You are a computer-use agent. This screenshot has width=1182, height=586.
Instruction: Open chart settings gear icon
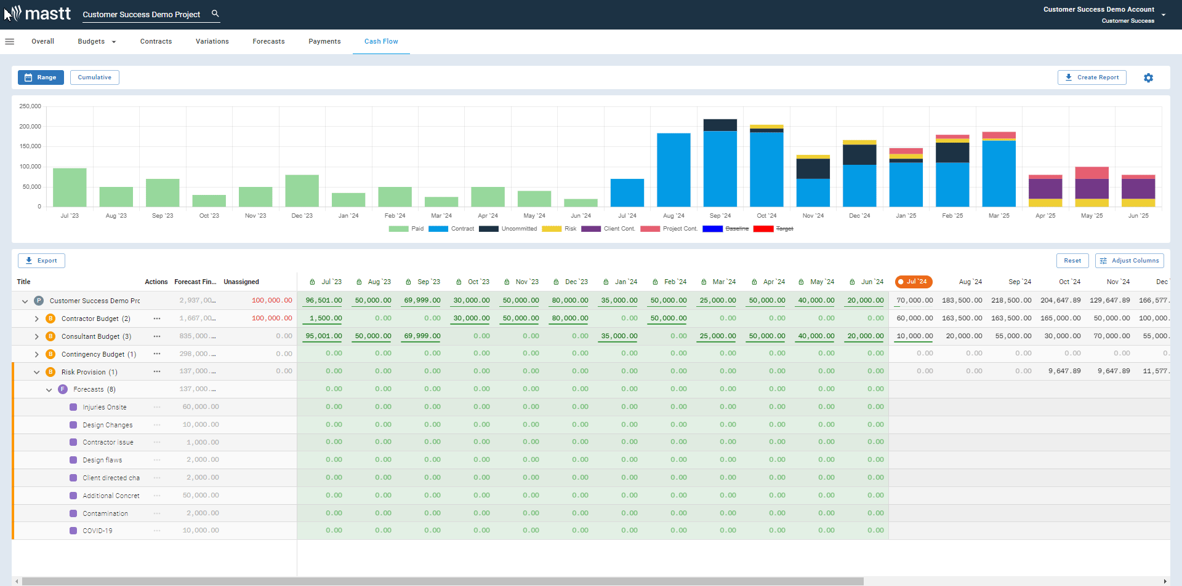tap(1148, 78)
